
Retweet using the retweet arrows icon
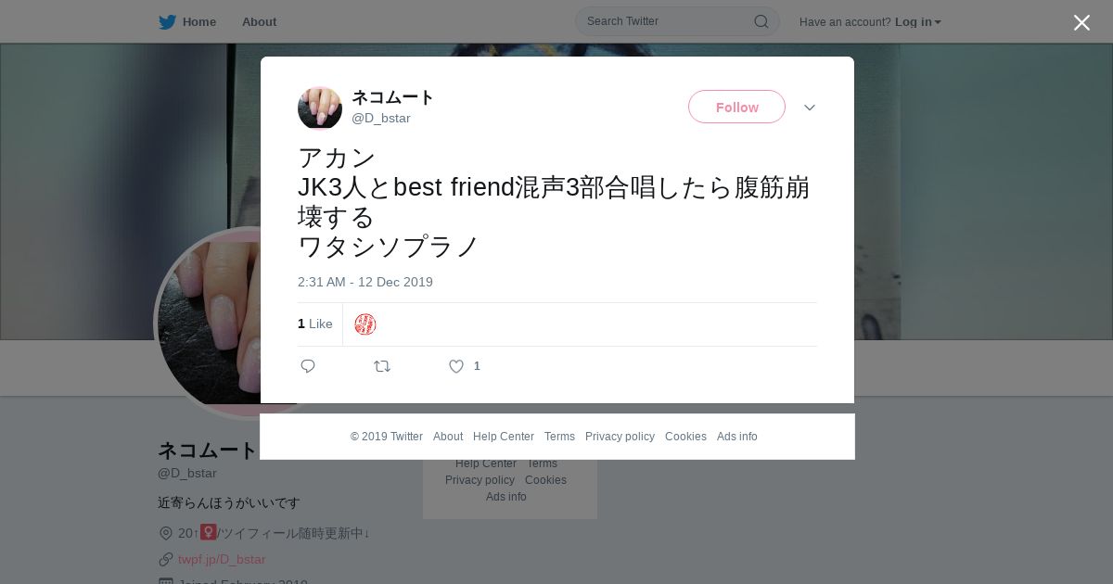[x=382, y=366]
